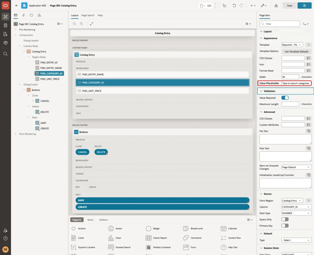Click the property Filter search field
The image size is (314, 255).
(x=280, y=24)
